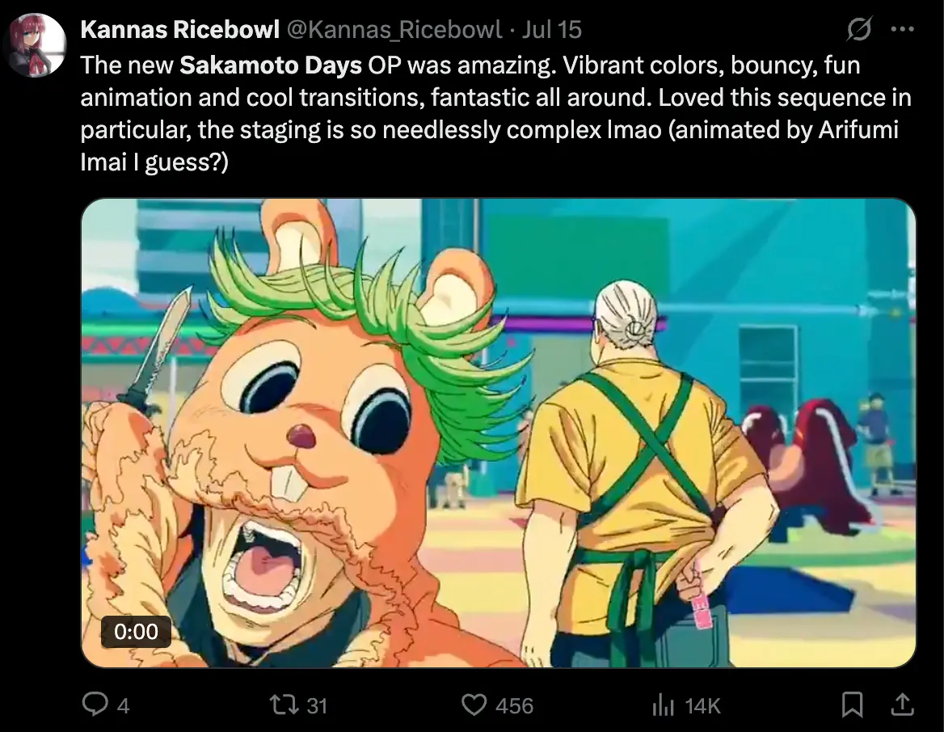Click the 14K view count
The width and height of the screenshot is (944, 732).
702,705
